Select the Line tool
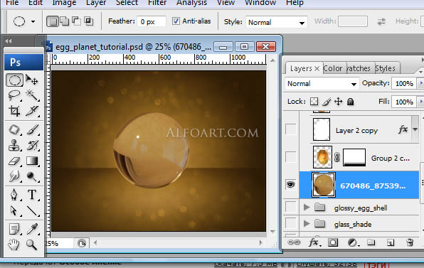 32,210
